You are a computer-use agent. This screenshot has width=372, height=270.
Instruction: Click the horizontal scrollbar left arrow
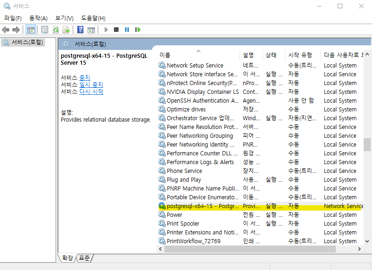click(161, 249)
